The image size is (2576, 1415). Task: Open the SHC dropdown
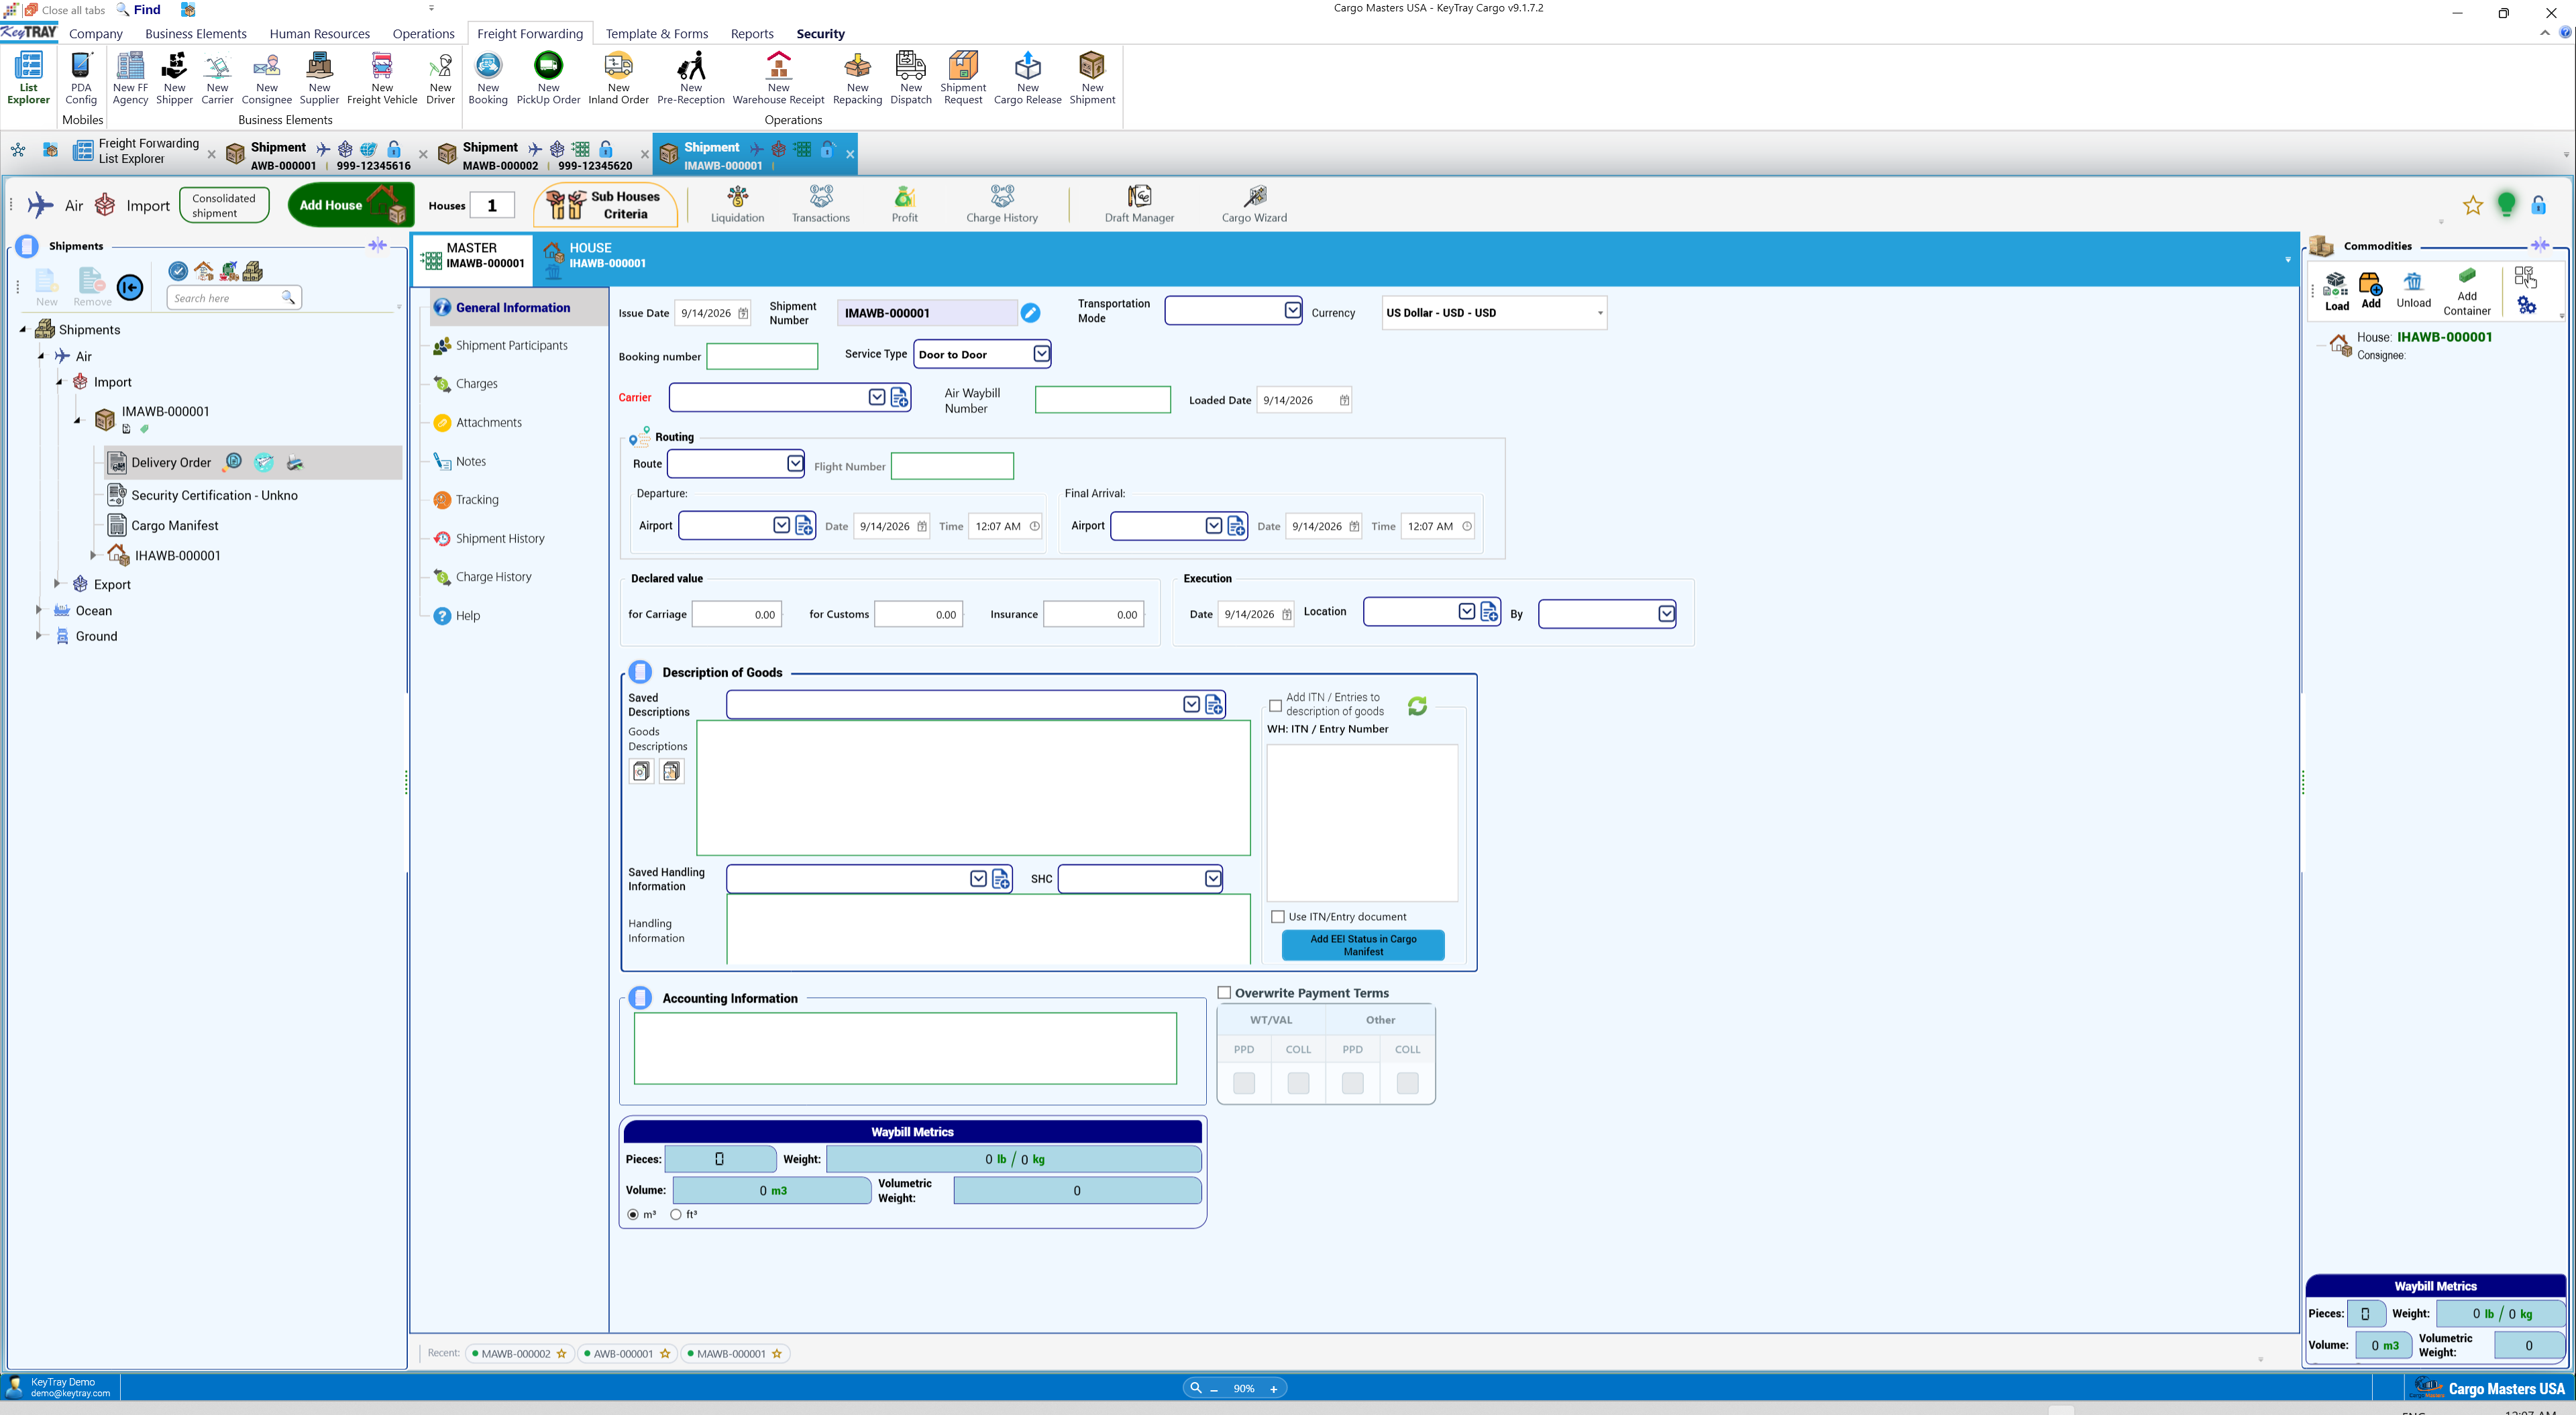click(x=1212, y=878)
